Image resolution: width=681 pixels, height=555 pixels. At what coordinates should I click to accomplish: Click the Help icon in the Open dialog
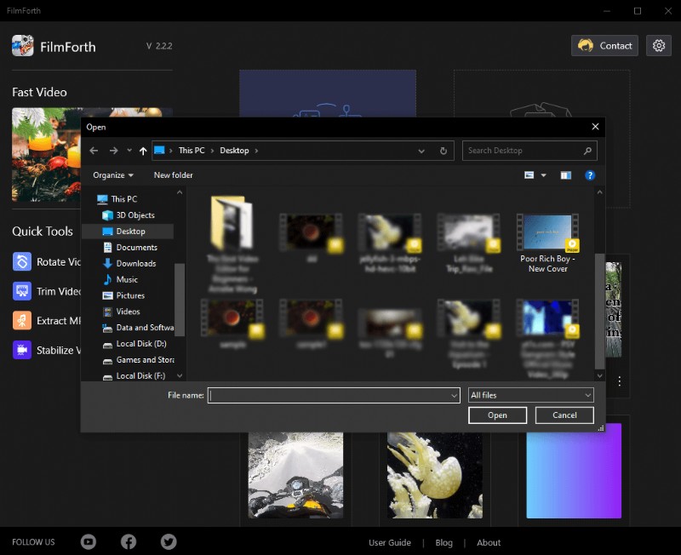(x=590, y=175)
